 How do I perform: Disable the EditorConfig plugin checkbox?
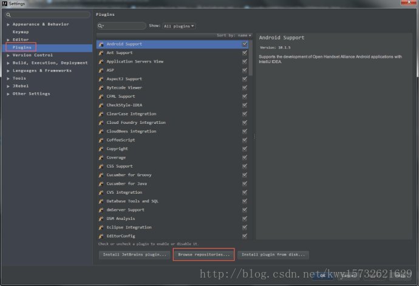pos(245,236)
